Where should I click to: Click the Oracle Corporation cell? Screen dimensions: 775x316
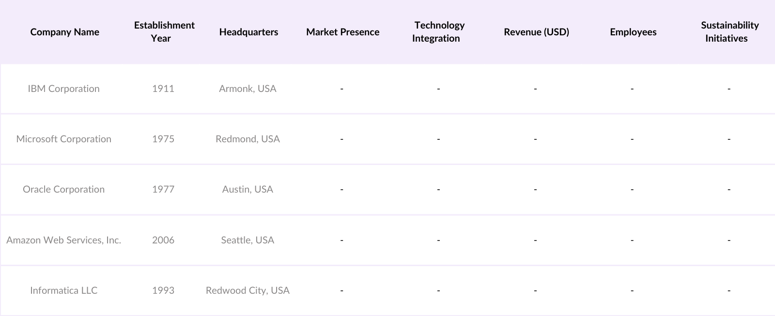click(63, 189)
